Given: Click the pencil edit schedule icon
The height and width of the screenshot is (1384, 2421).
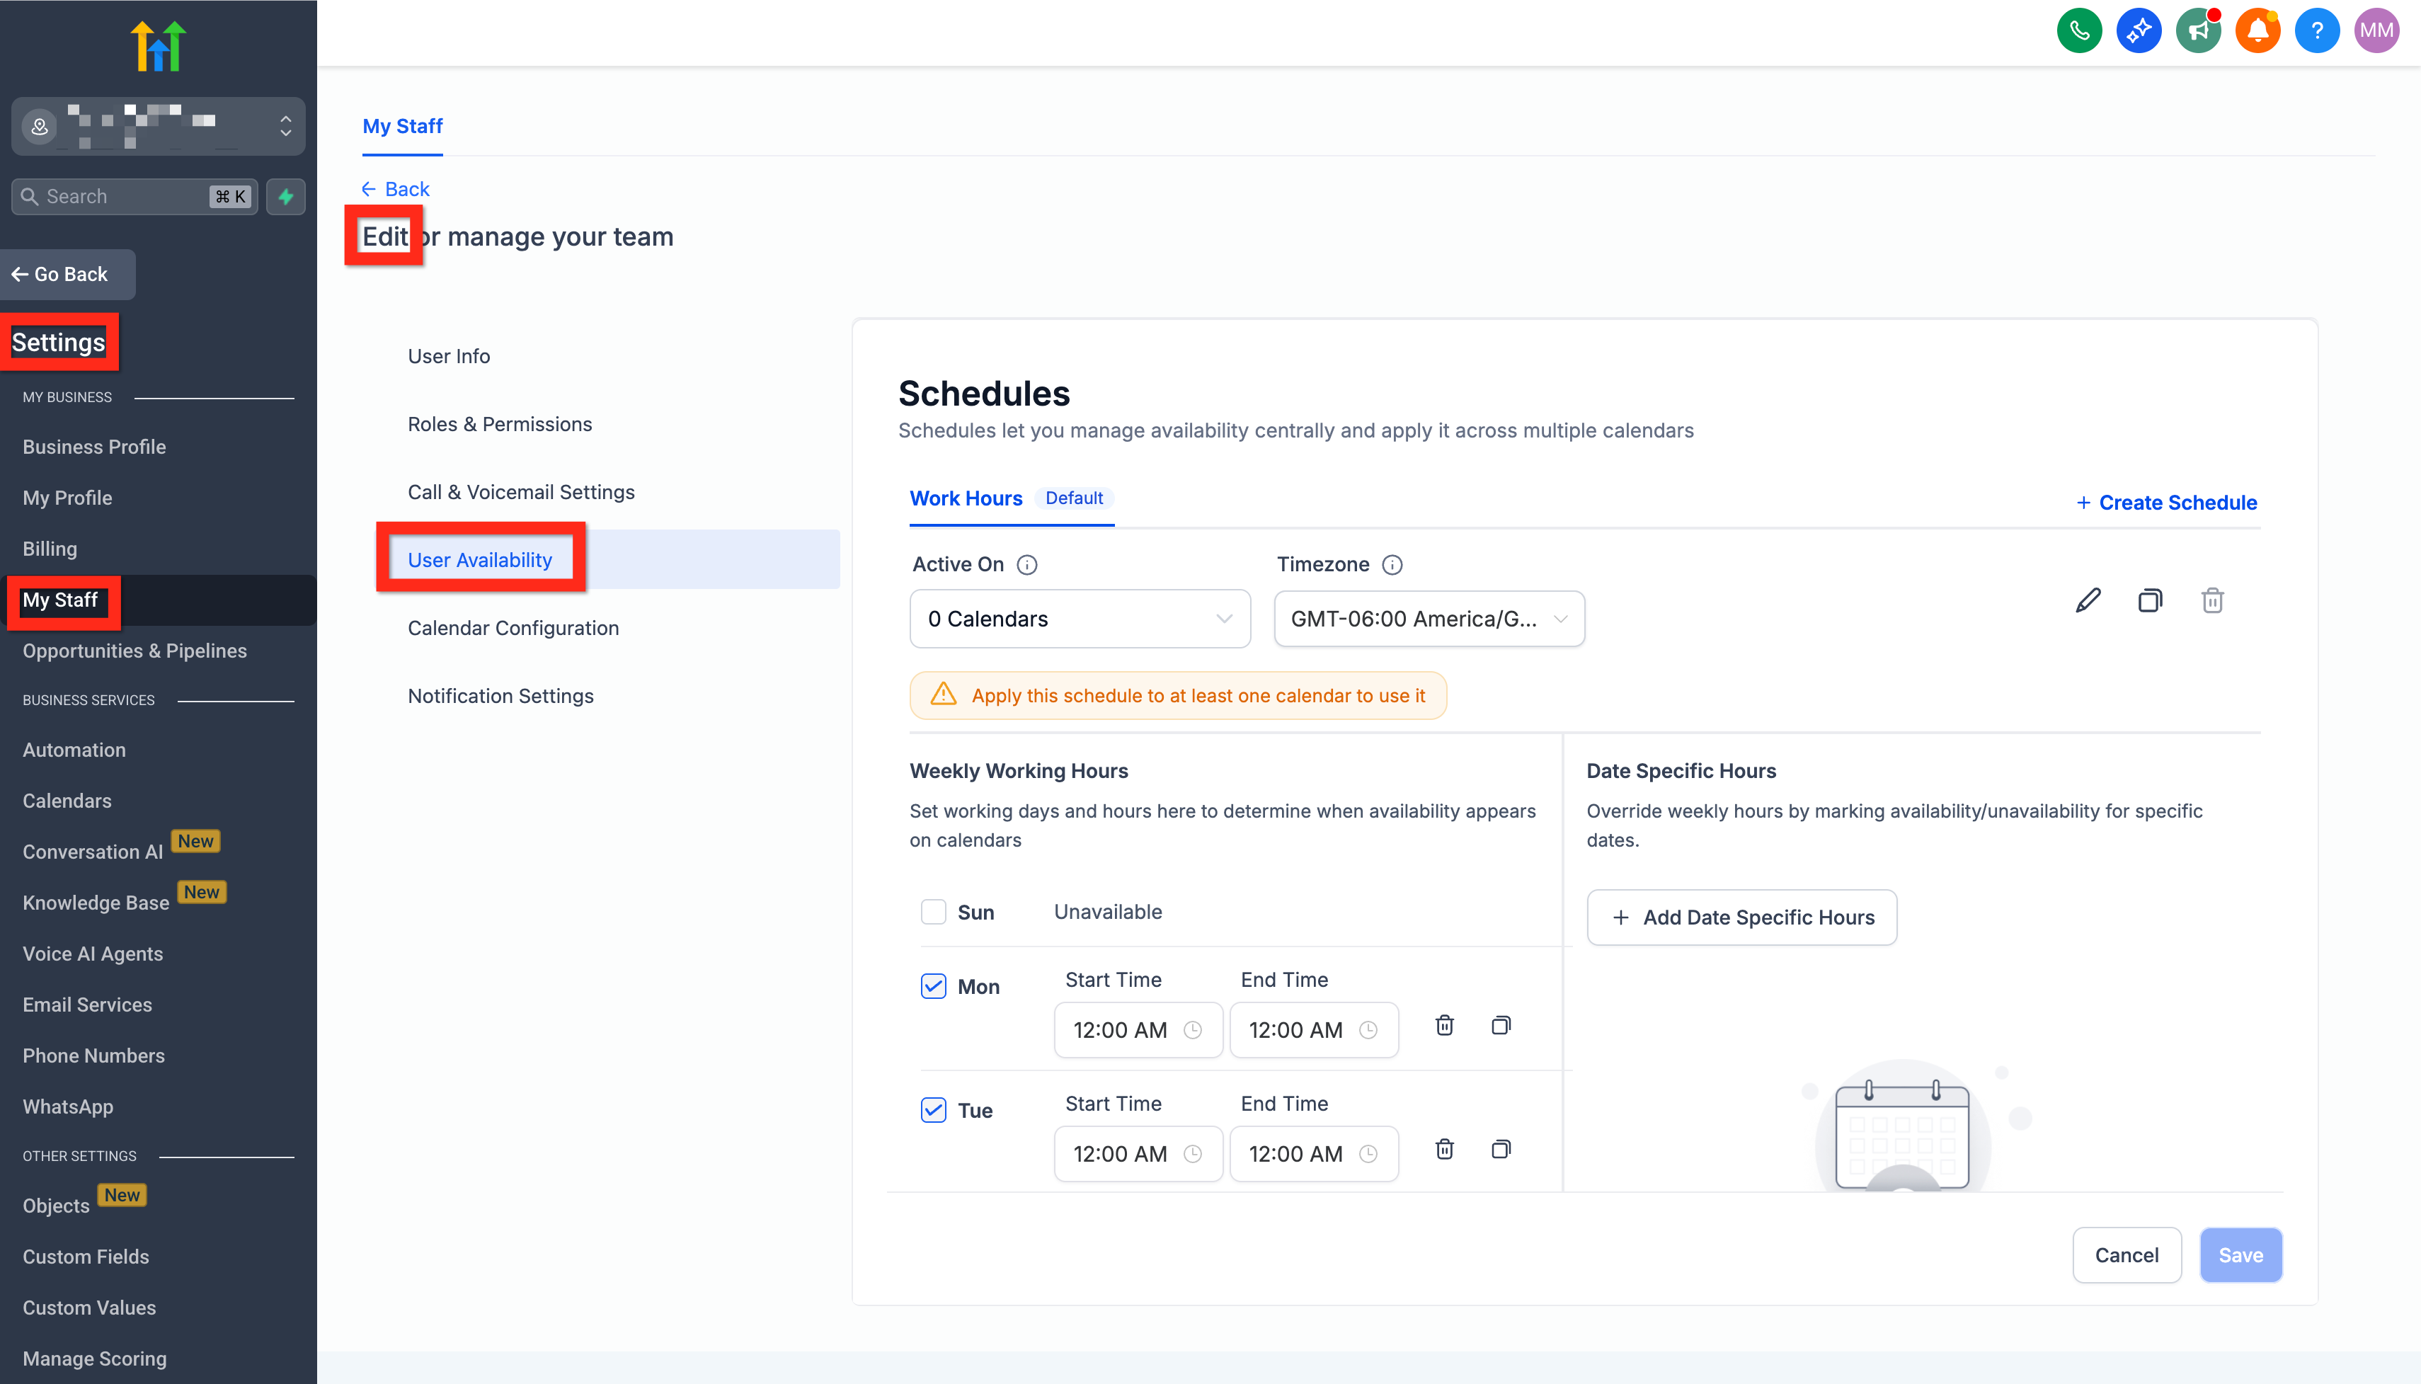Looking at the screenshot, I should coord(2088,601).
